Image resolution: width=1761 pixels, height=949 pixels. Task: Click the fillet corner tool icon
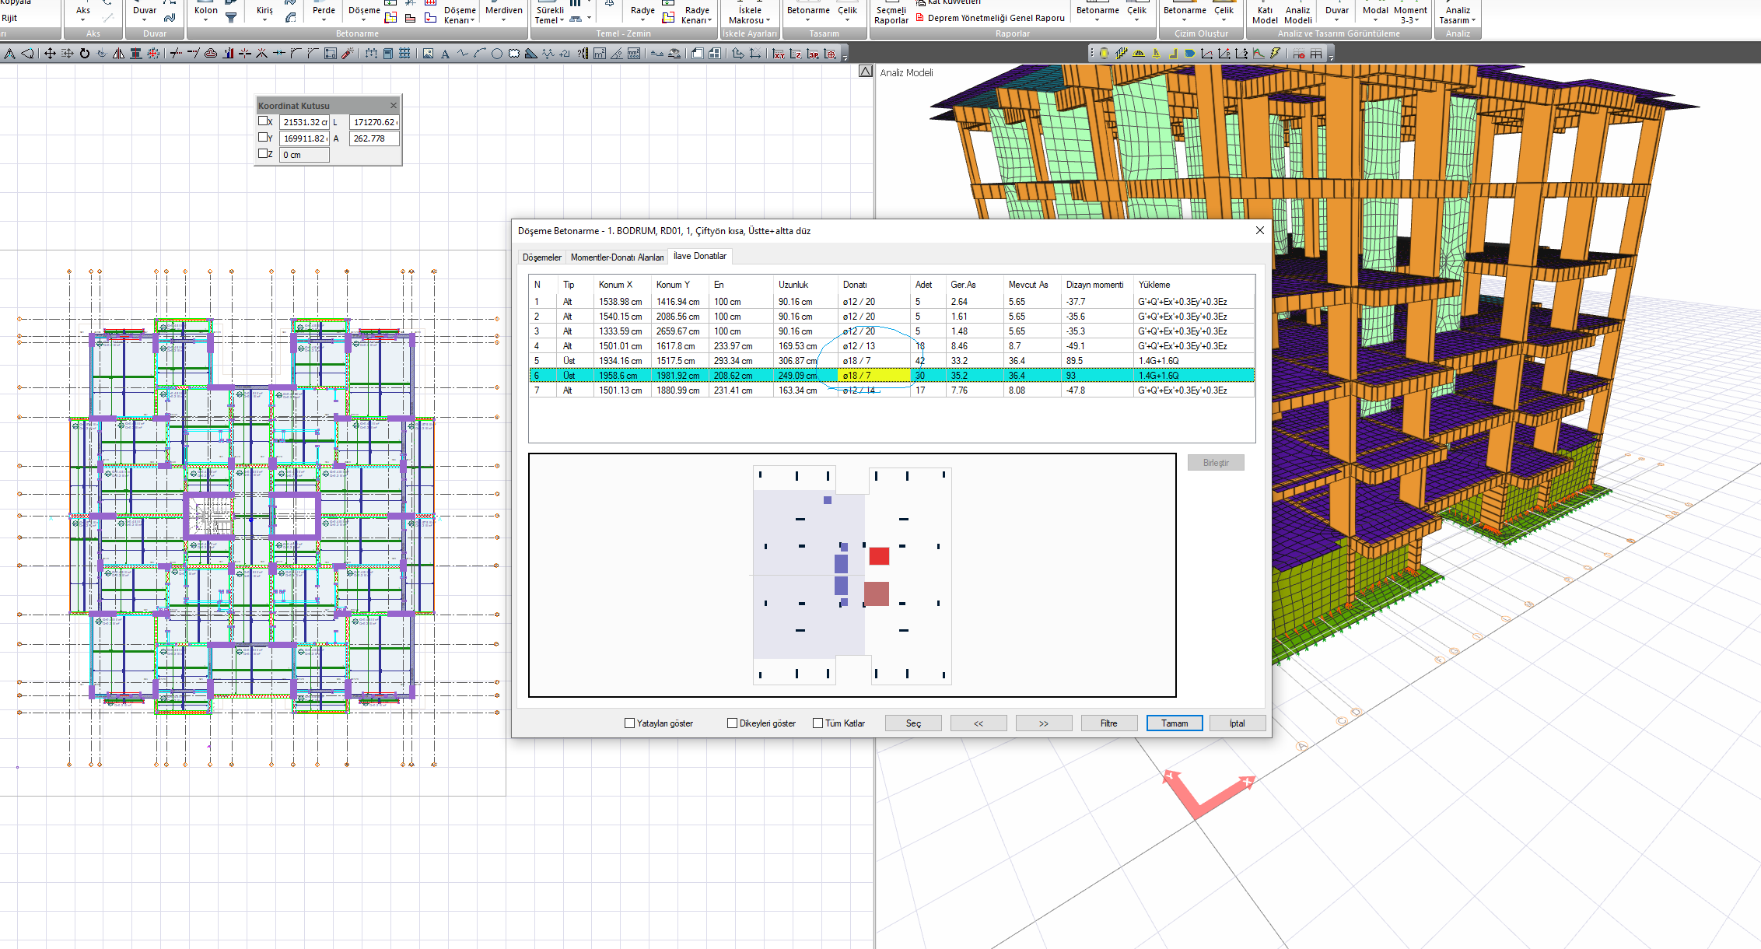(295, 54)
